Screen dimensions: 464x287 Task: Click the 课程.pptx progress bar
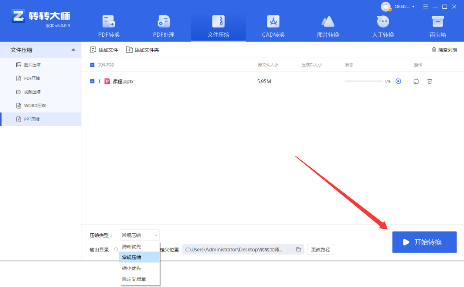[363, 81]
